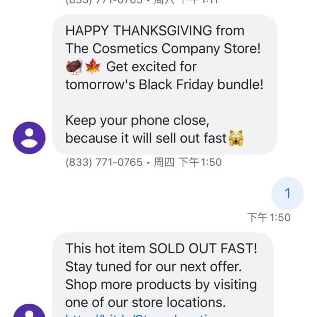
Task: Select the "SOLD OUT FAST" message bubble
Action: 163,275
